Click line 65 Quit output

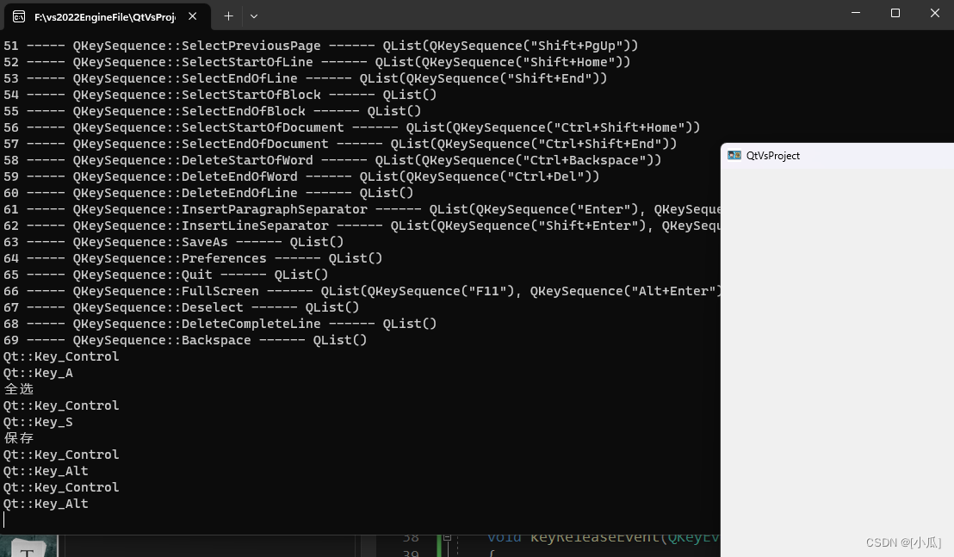165,275
